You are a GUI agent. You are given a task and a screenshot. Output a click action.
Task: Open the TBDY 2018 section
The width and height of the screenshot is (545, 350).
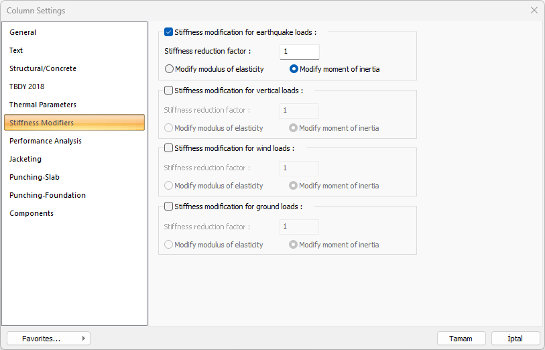pyautogui.click(x=27, y=86)
